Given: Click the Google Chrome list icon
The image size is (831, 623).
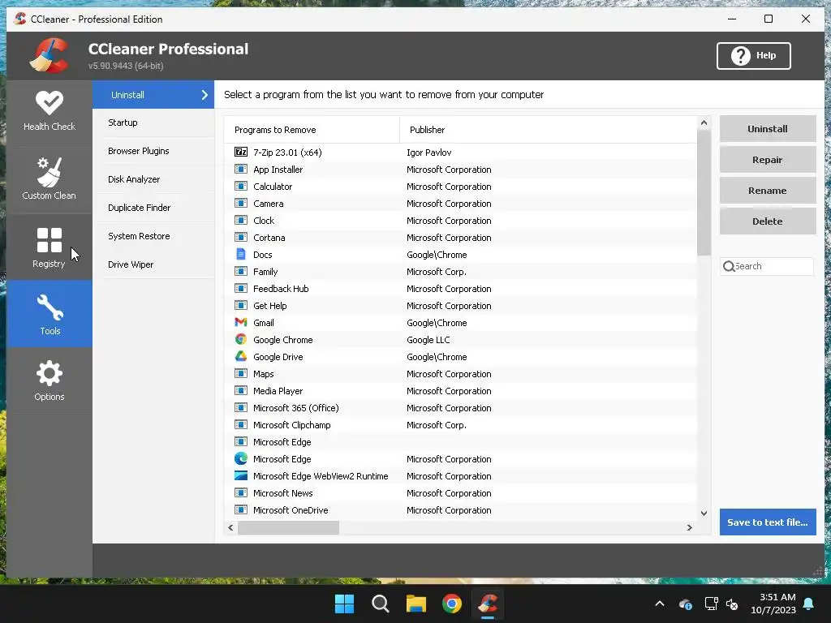Looking at the screenshot, I should pos(240,339).
